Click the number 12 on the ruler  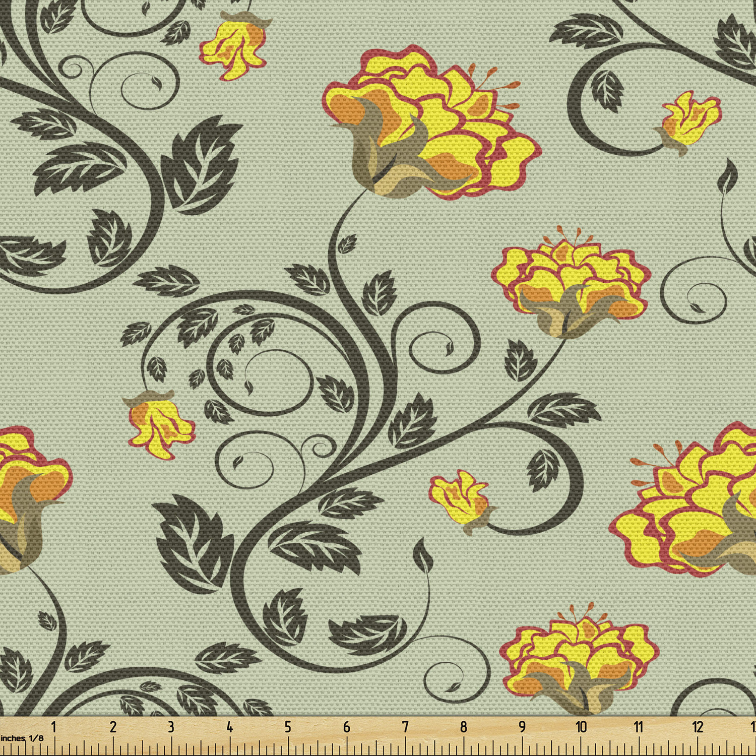(698, 727)
